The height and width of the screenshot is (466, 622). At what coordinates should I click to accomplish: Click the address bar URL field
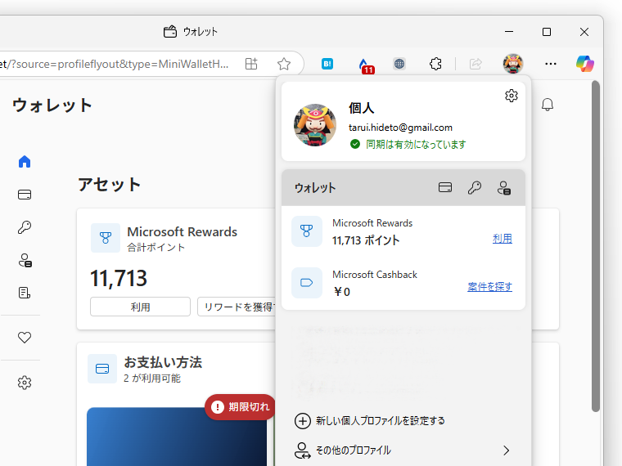115,64
